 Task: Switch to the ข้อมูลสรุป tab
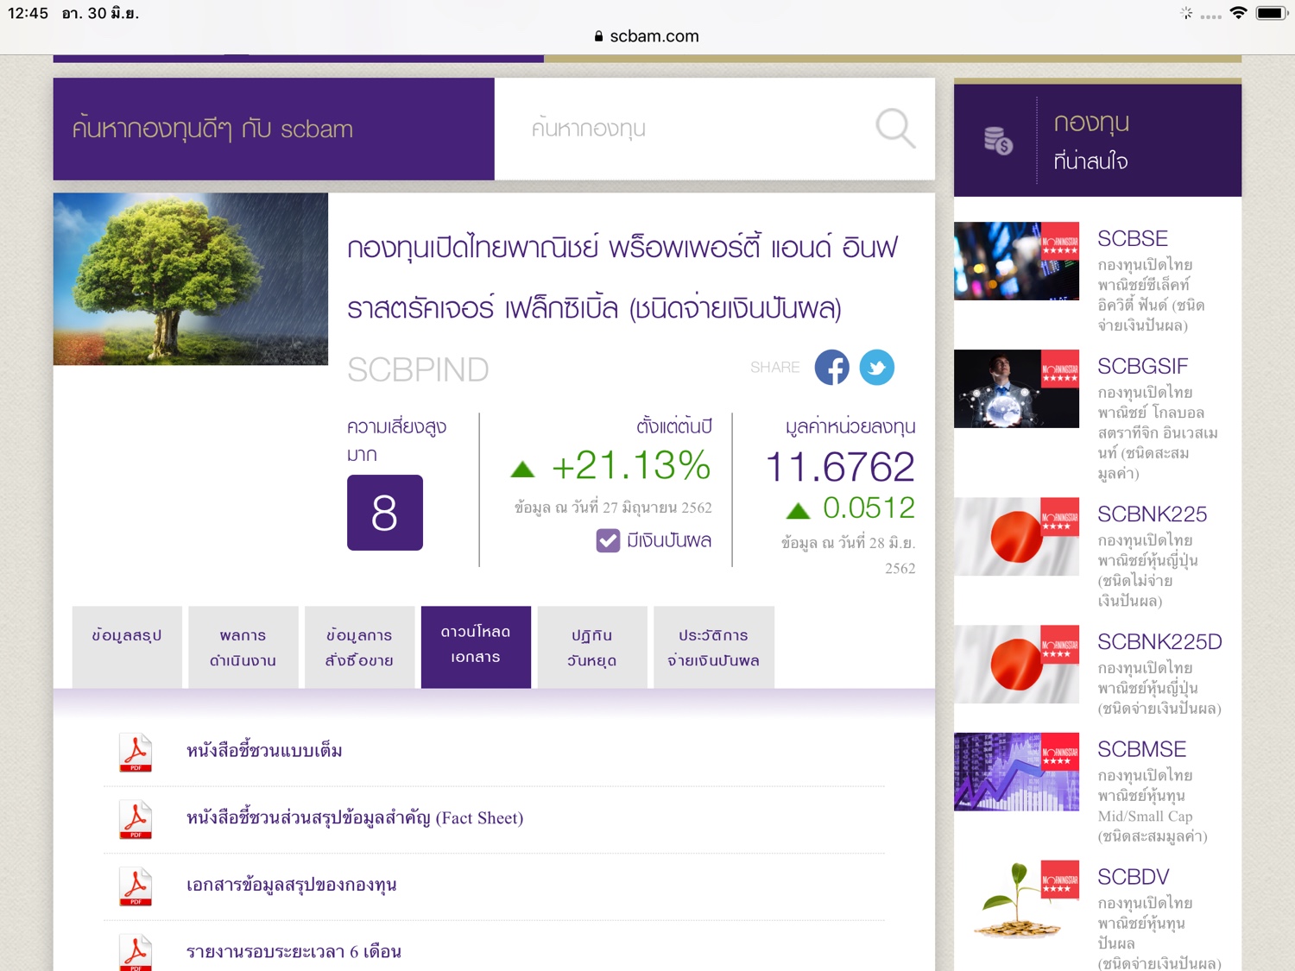point(127,647)
